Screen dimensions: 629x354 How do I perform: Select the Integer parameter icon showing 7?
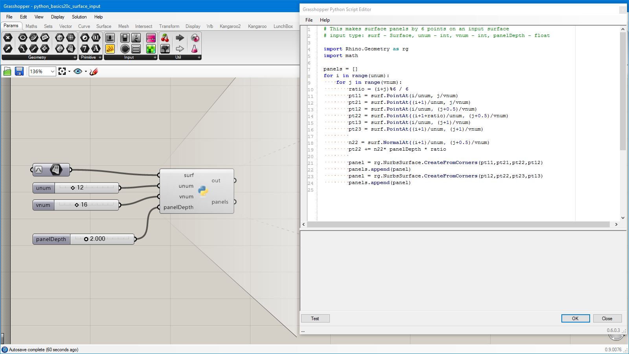[x=85, y=48]
